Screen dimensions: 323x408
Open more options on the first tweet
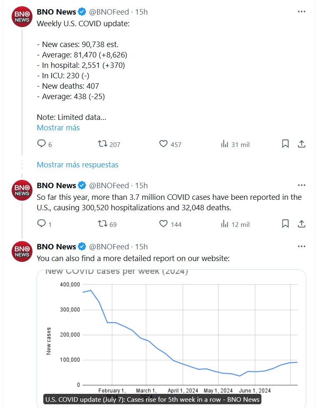pos(302,12)
